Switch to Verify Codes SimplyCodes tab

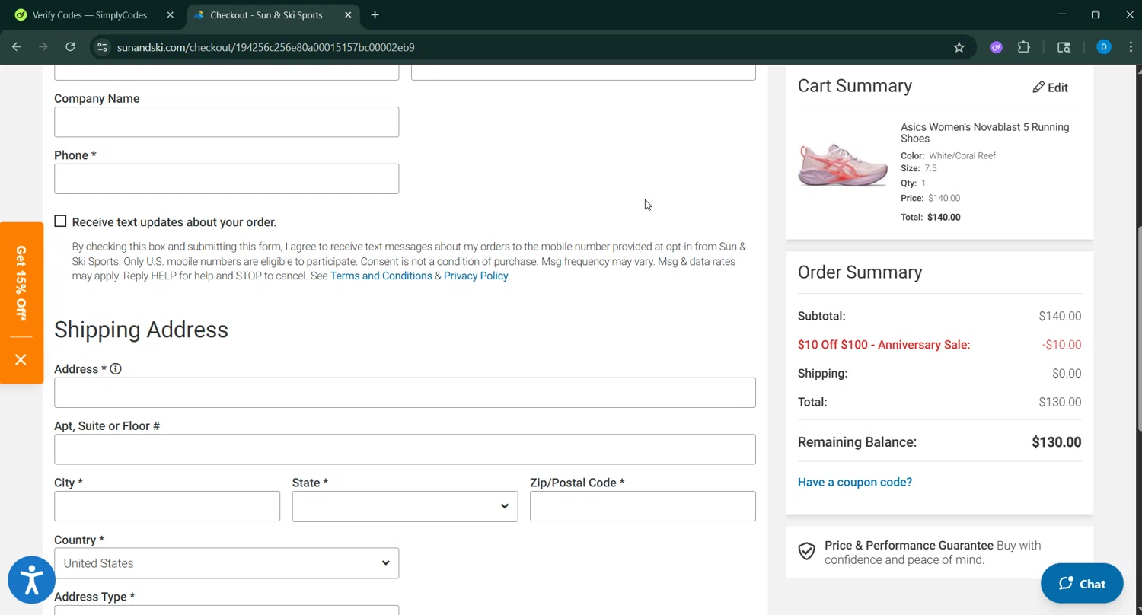[x=90, y=15]
